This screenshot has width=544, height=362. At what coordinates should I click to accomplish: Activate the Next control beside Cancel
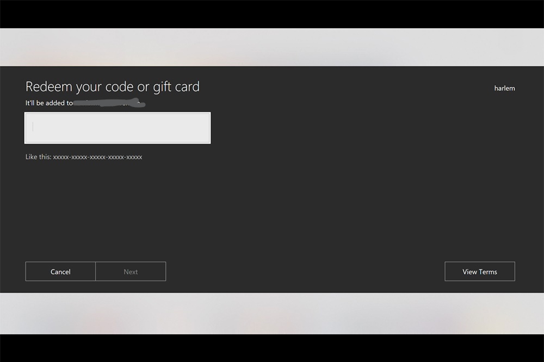tap(131, 271)
